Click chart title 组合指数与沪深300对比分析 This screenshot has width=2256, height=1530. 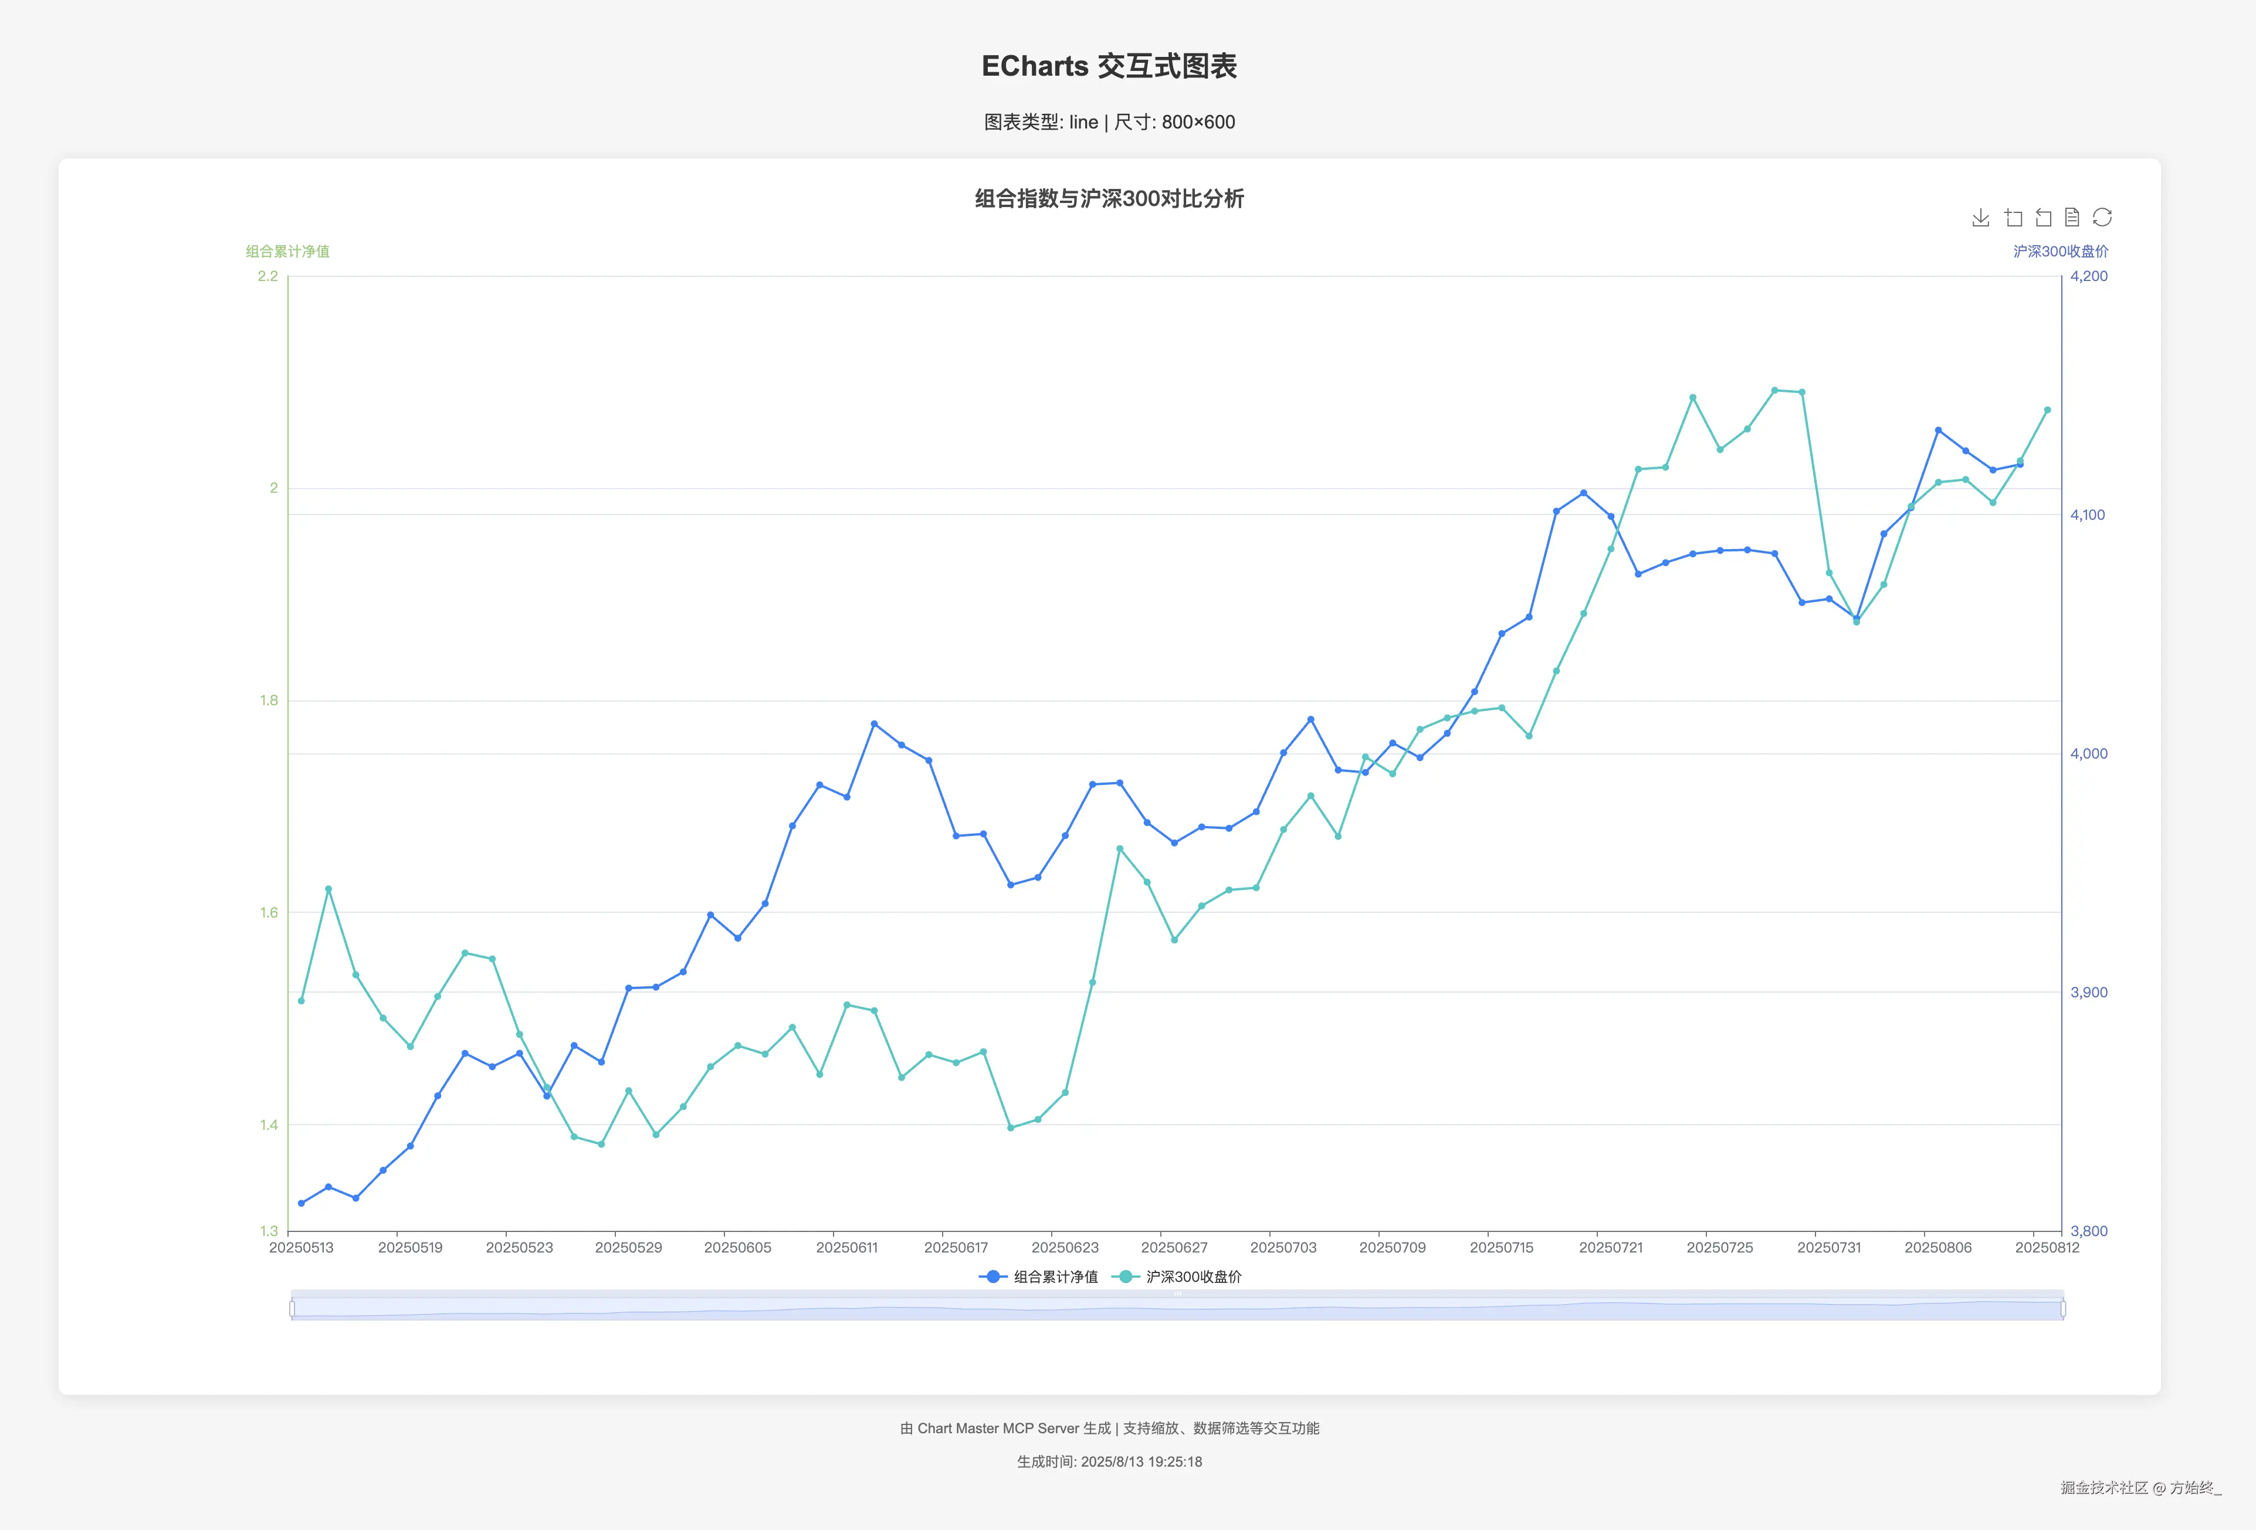pos(1109,199)
